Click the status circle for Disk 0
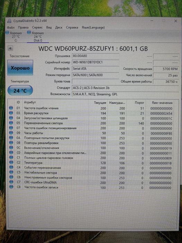This screenshot has height=243, width=182. pyautogui.click(x=29, y=32)
